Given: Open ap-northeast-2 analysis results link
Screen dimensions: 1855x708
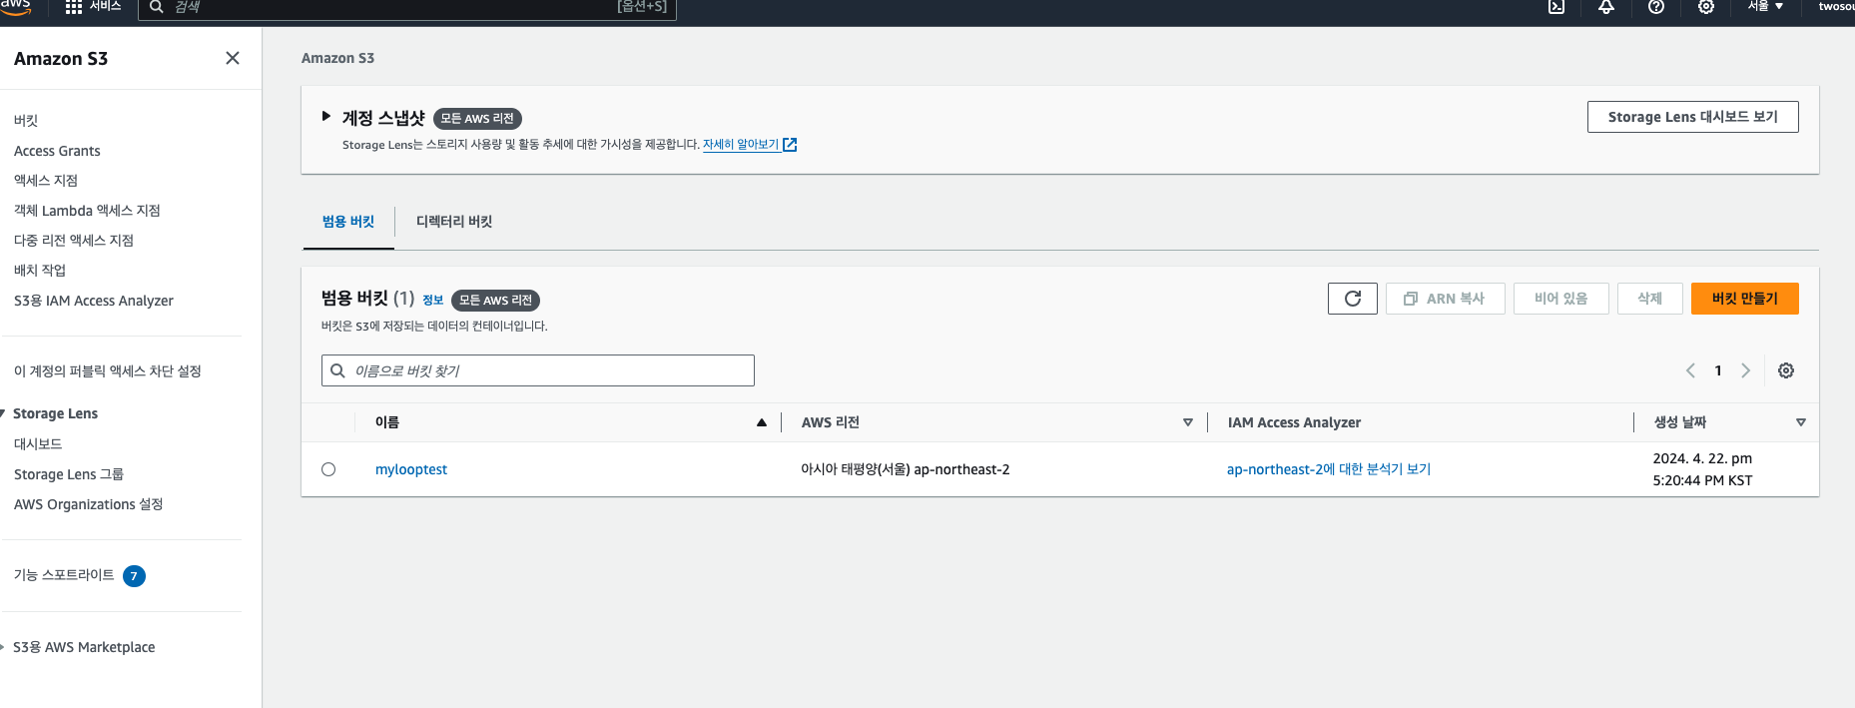Looking at the screenshot, I should click(1329, 469).
